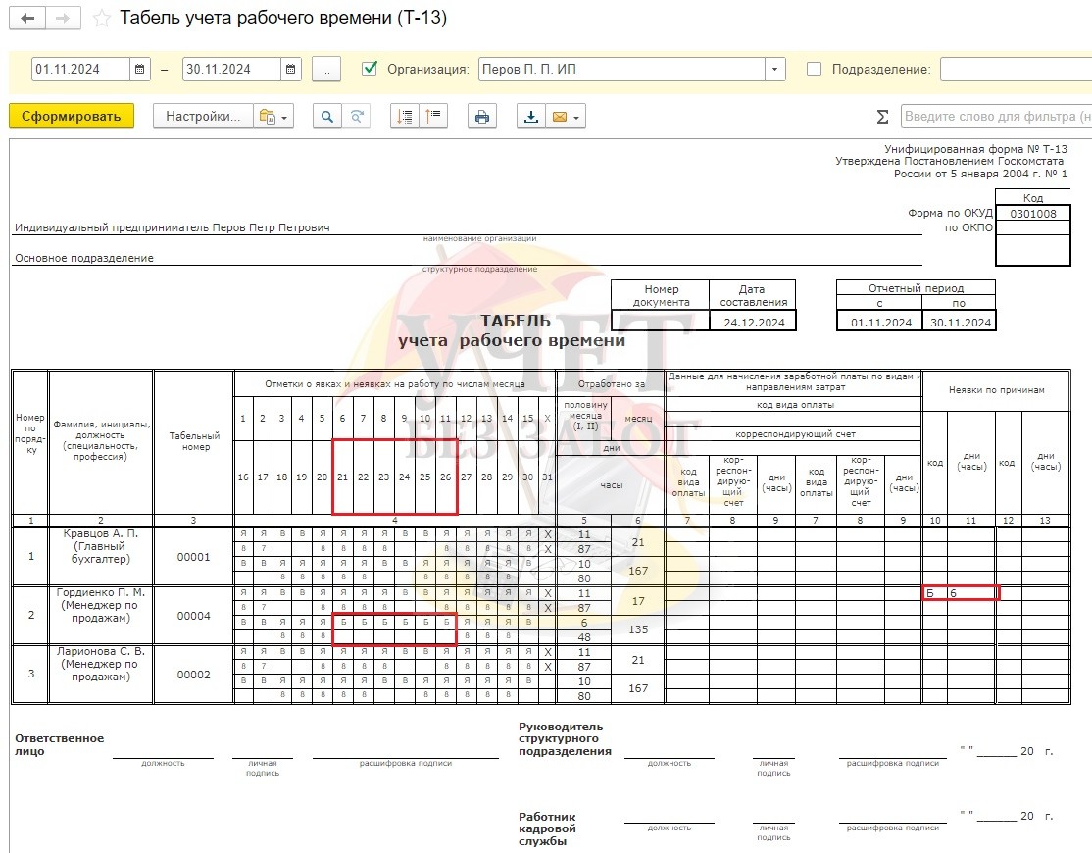This screenshot has height=853, width=1092.
Task: Click the Сформировать button
Action: (71, 117)
